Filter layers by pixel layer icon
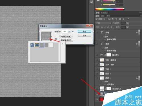Viewport: 142px width, 106px height. pos(109,19)
